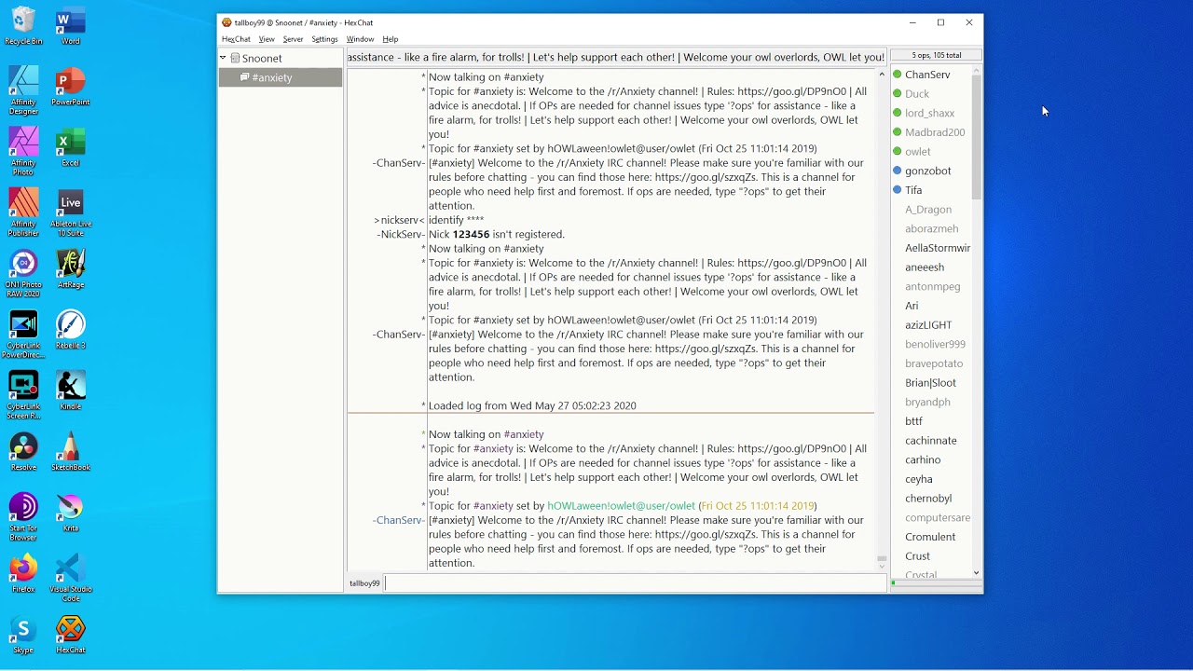Launch Krita desktop icon
Image resolution: width=1193 pixels, height=671 pixels.
tap(70, 514)
